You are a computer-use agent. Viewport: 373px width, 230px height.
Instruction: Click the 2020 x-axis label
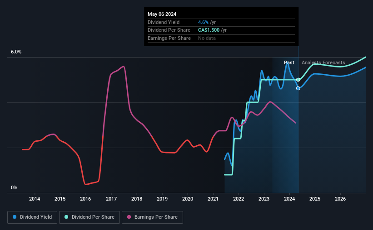pos(188,199)
